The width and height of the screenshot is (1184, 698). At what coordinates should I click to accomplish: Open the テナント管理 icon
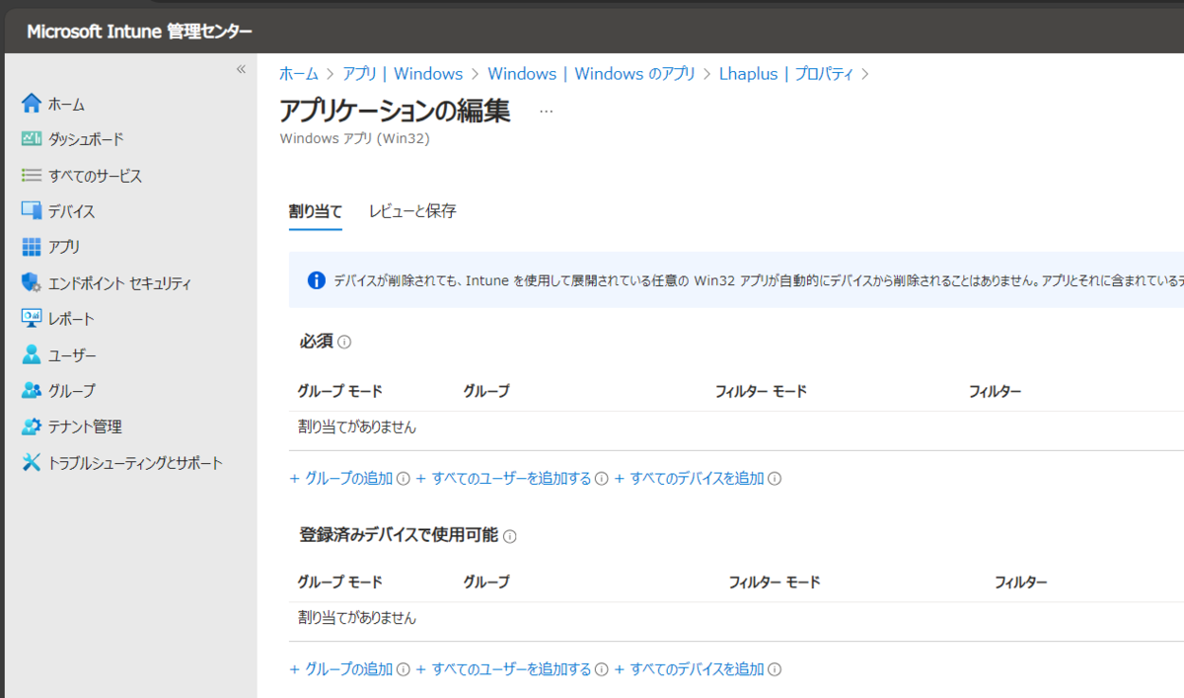(x=32, y=427)
